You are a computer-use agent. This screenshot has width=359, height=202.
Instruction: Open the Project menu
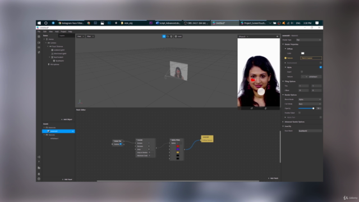click(63, 31)
